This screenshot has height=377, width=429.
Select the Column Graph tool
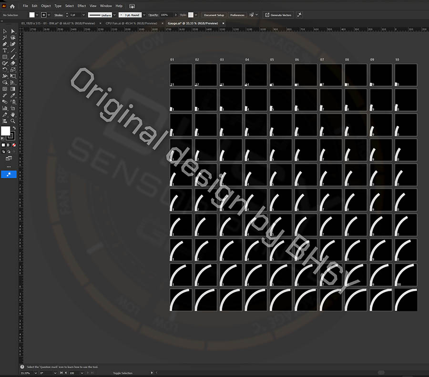coord(5,108)
